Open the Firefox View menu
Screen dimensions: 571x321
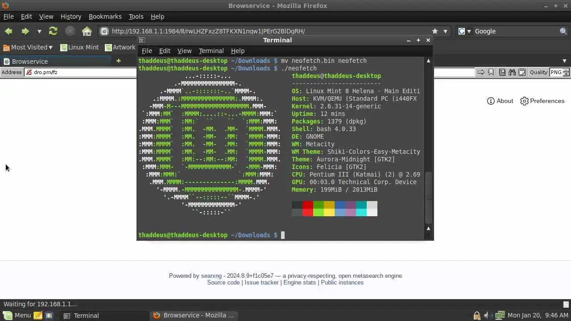(46, 16)
